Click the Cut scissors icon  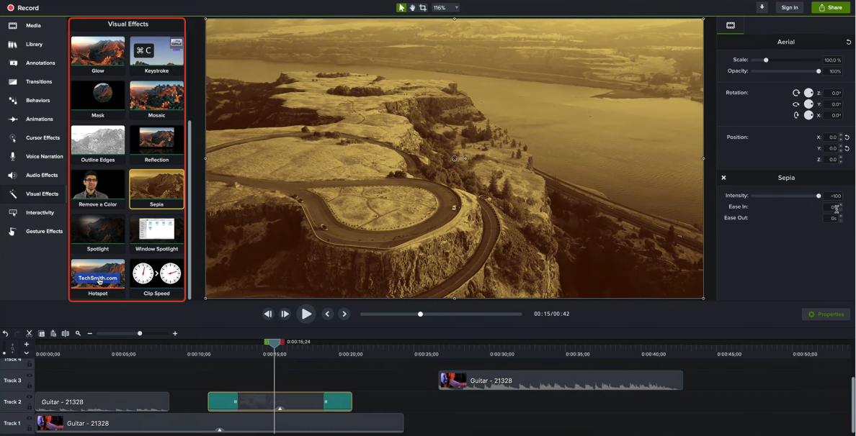point(30,334)
